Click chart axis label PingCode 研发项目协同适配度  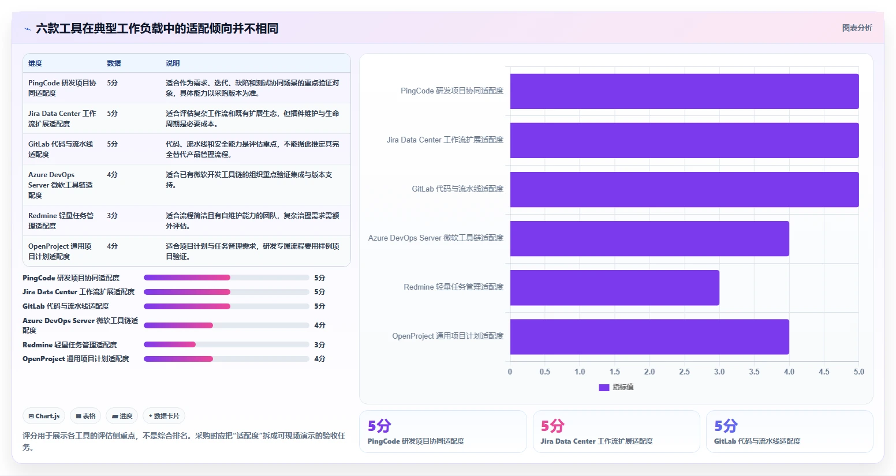click(452, 91)
